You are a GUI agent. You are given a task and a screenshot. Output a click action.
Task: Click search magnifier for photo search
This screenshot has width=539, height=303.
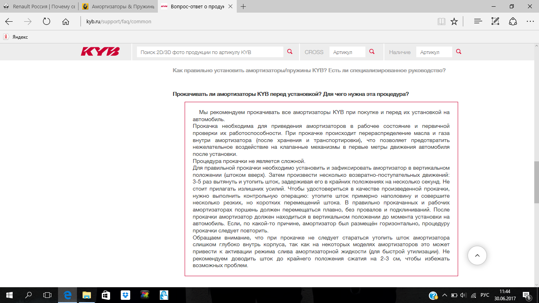pyautogui.click(x=290, y=52)
